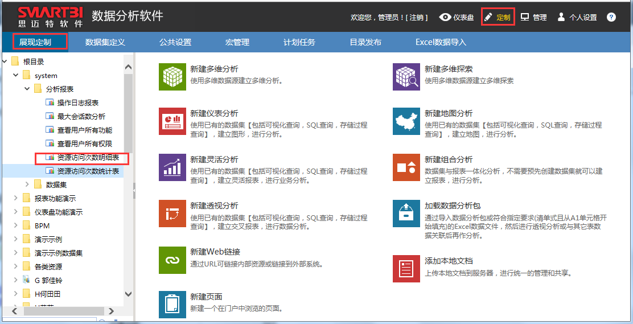Image resolution: width=633 pixels, height=324 pixels.
Task: Click the report icon beside 操作日志报表
Action: point(50,102)
